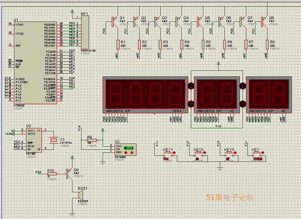Select the 10k resistor R9
Viewport: 301px width, 219px height.
coord(92,140)
